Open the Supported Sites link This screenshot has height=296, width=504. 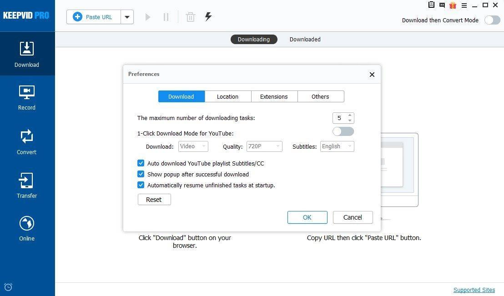click(474, 290)
